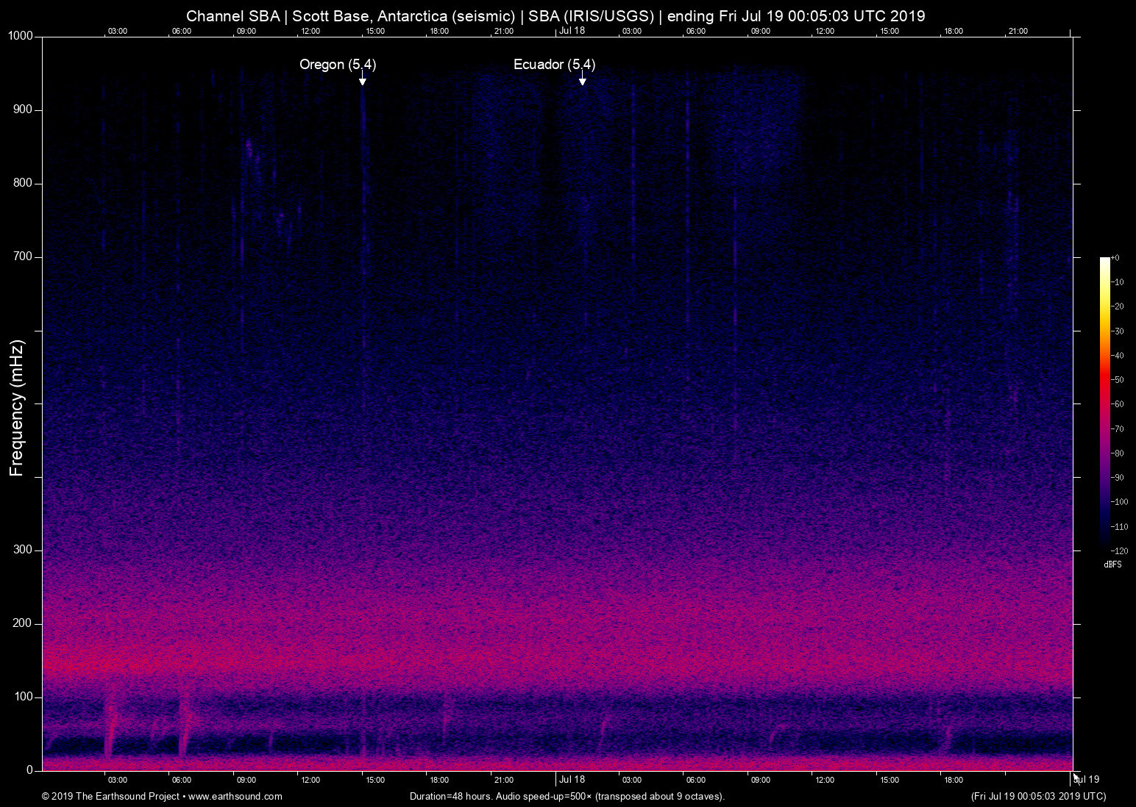Click the Fri Jul 19 timestamp at bottom right
Viewport: 1136px width, 807px height.
1037,796
